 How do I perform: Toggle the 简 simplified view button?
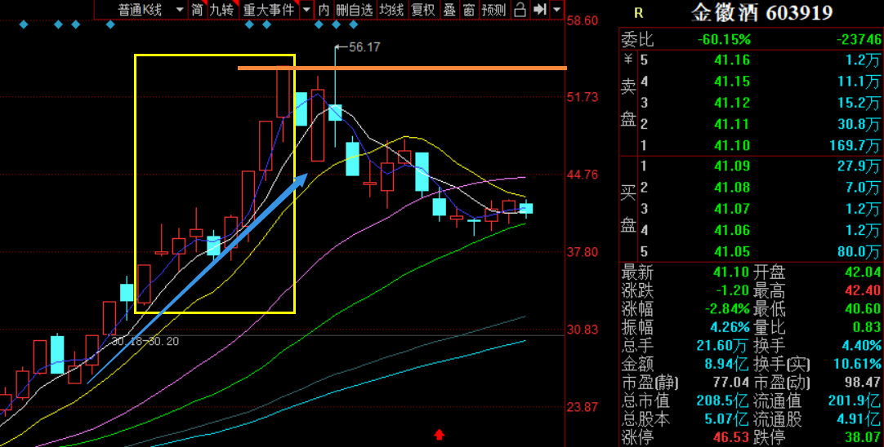pos(198,10)
